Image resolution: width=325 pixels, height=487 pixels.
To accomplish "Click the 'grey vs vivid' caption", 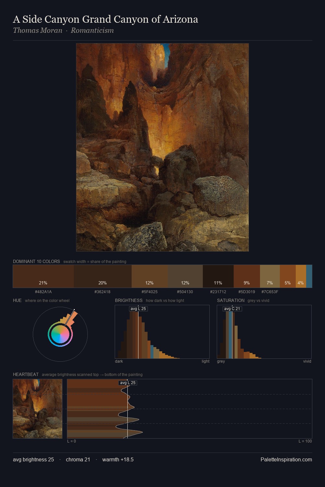I will pyautogui.click(x=258, y=301).
